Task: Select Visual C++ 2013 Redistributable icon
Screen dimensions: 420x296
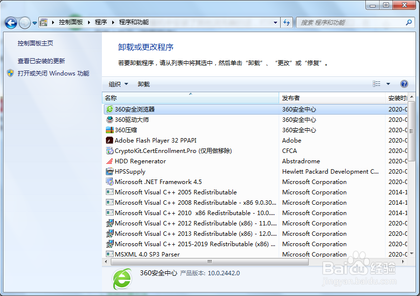Action: tap(109, 234)
